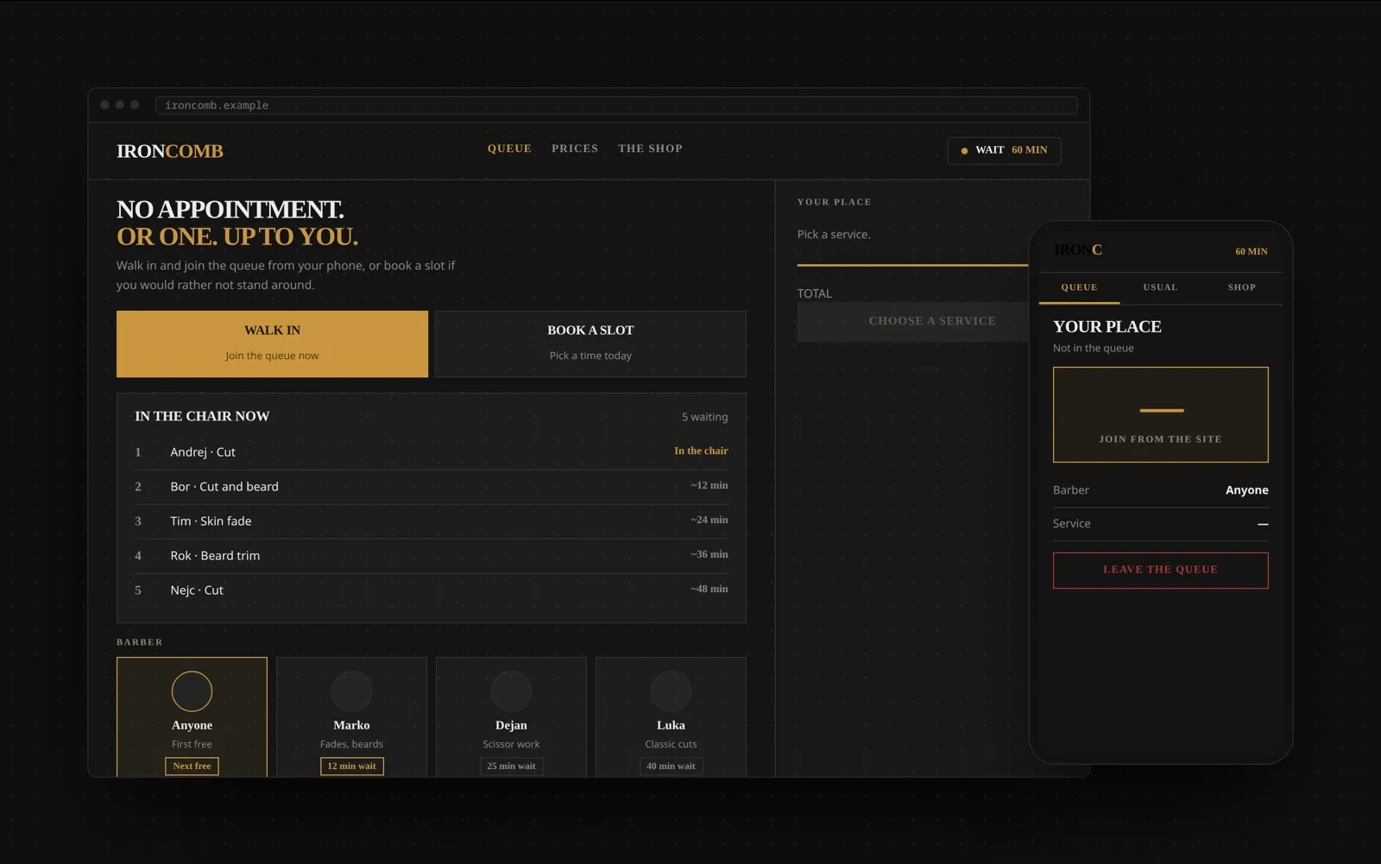Select Andrej · Cut queue row
Screen dimensions: 1381x864
432,452
